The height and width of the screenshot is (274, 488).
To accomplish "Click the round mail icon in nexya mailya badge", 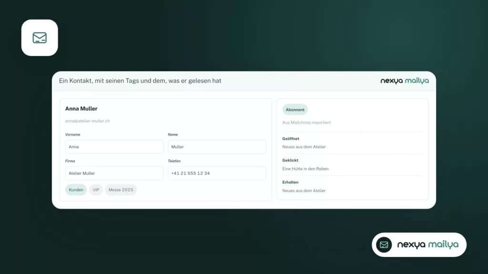I will pos(384,245).
